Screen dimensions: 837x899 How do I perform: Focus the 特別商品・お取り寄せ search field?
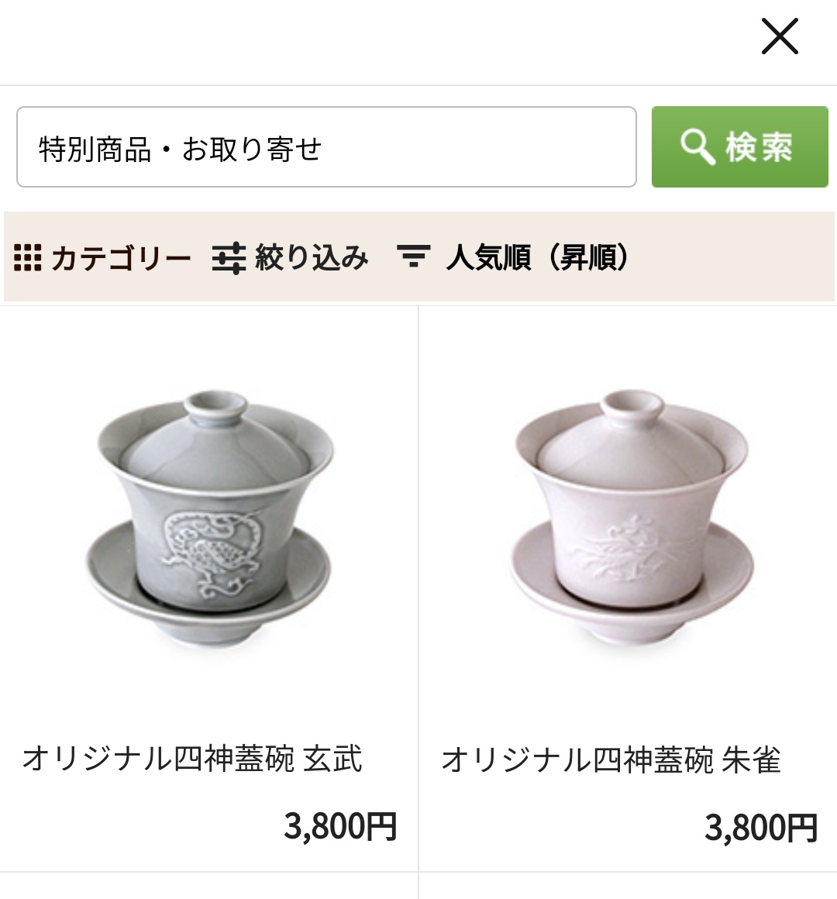point(326,146)
